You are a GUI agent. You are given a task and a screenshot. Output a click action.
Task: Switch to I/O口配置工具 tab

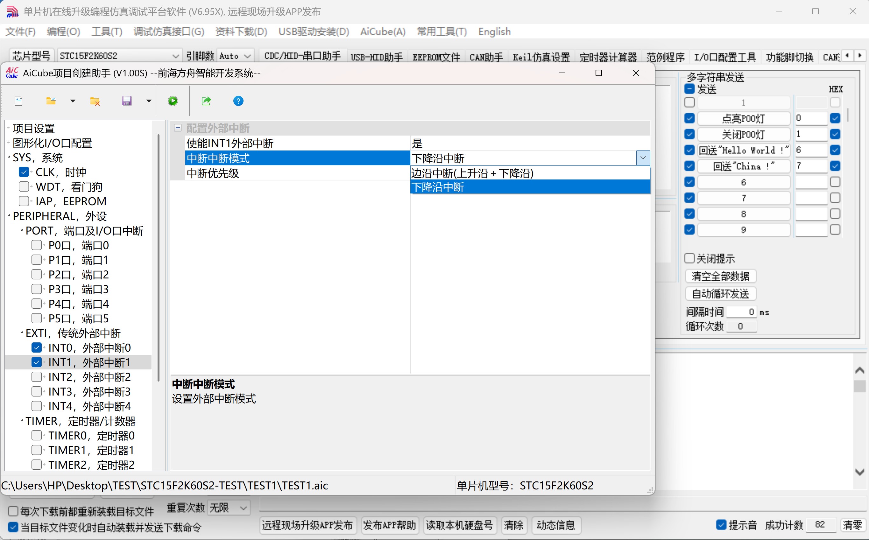[725, 57]
